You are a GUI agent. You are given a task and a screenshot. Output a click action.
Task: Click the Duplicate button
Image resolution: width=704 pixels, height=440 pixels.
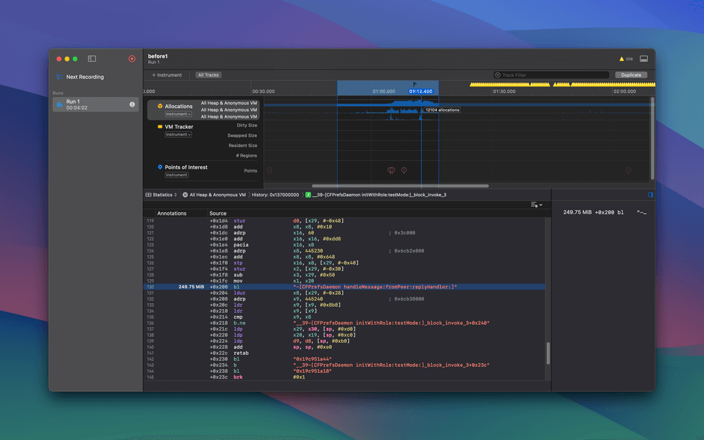(x=631, y=75)
